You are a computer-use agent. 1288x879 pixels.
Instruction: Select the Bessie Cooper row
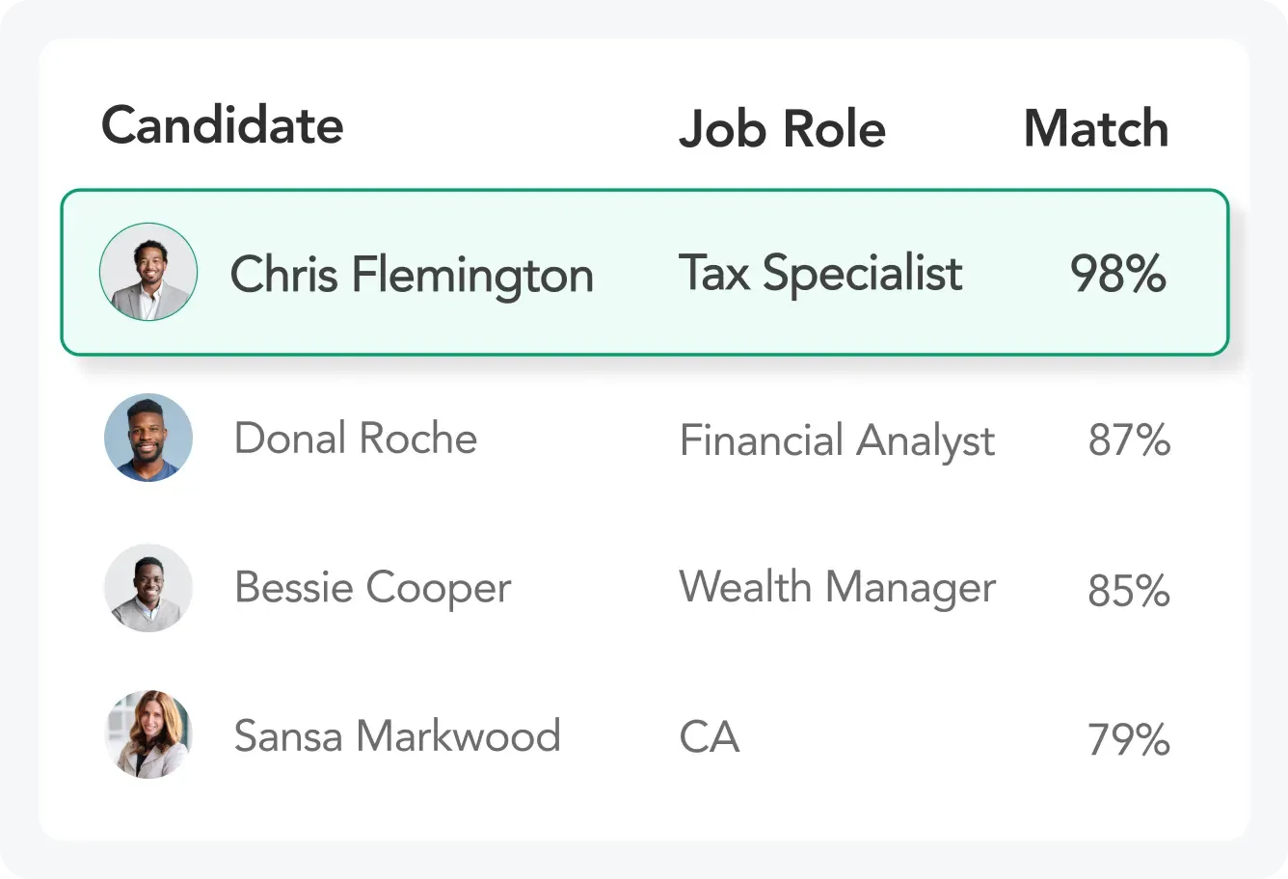[644, 587]
